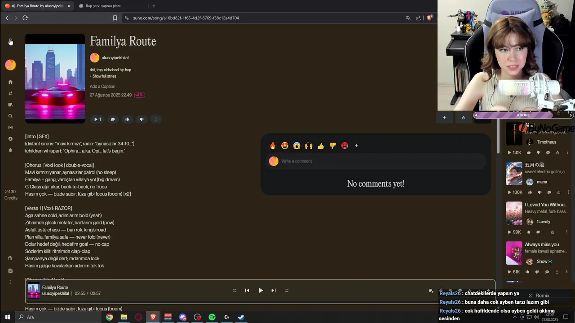Open Notifications bell in sidebar
This screenshot has height=323, width=575.
10,150
